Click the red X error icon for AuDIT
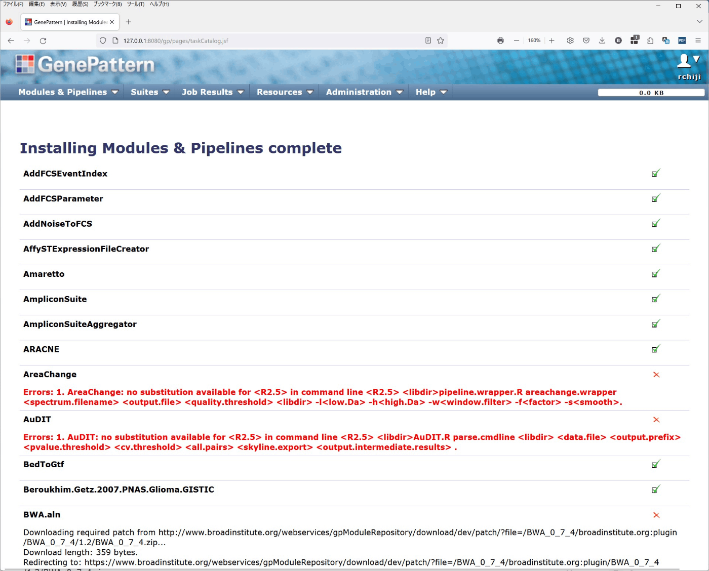709x571 pixels. pyautogui.click(x=656, y=420)
